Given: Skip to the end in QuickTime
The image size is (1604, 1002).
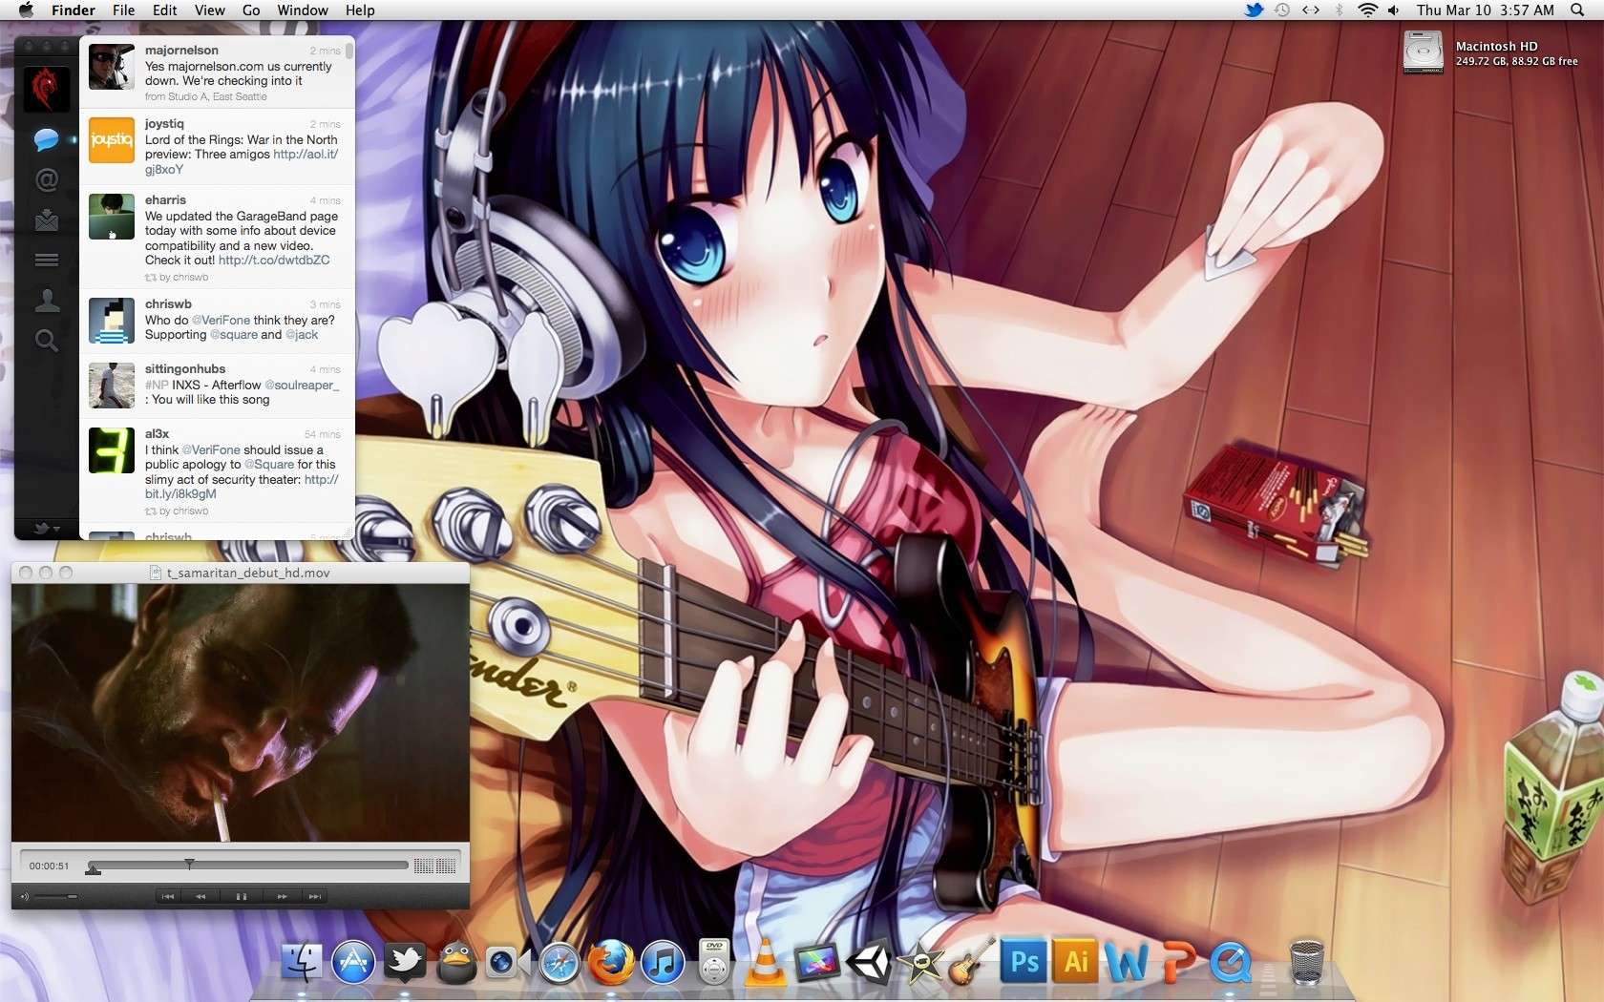Looking at the screenshot, I should click(314, 896).
